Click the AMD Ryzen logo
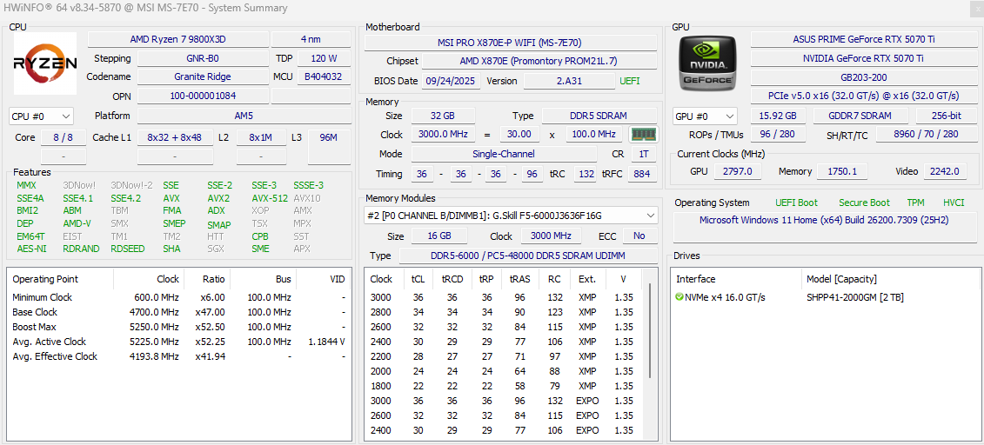This screenshot has height=445, width=984. (45, 63)
